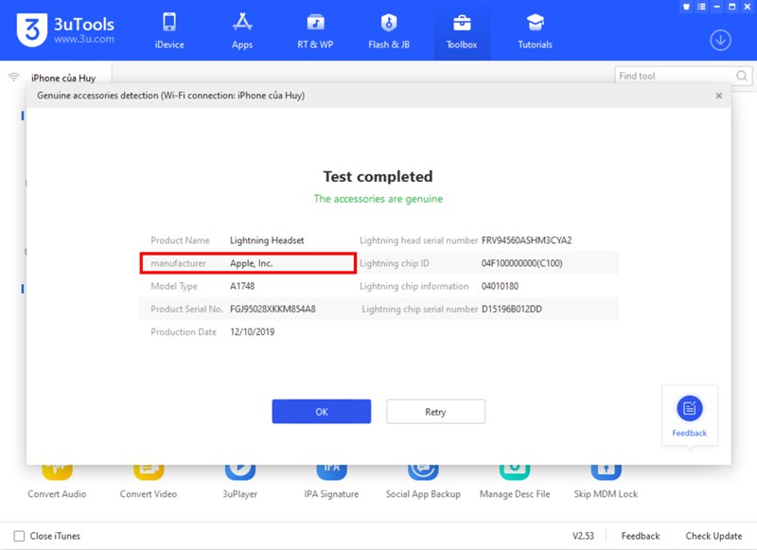The height and width of the screenshot is (550, 757).
Task: Switch to the Apps tab
Action: click(242, 30)
